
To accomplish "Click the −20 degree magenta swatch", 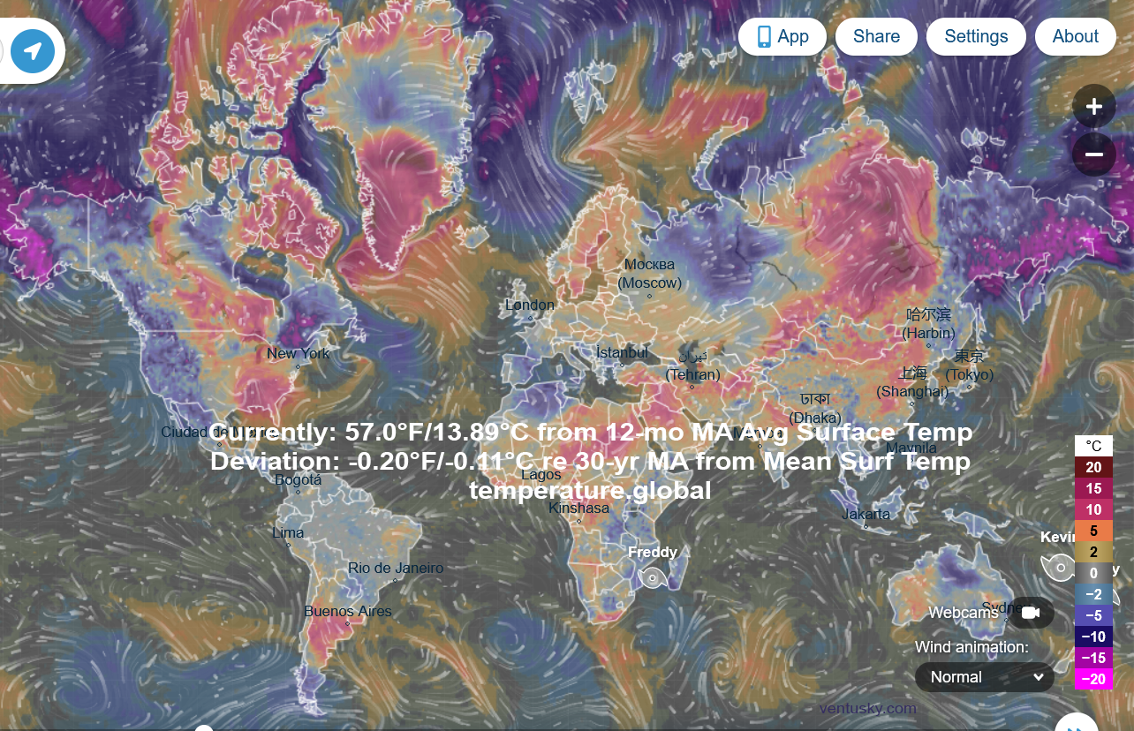I will (1093, 679).
